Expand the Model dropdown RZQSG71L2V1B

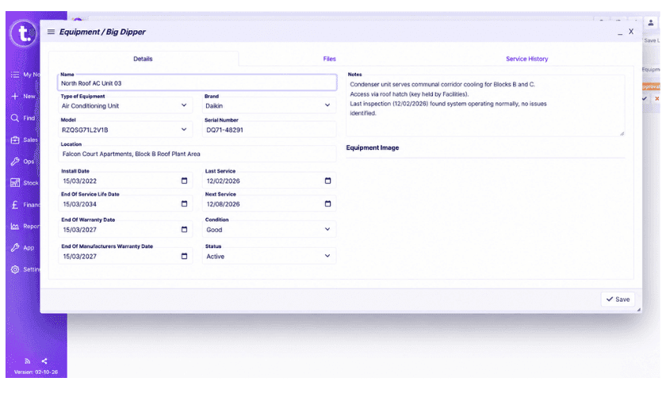(184, 129)
